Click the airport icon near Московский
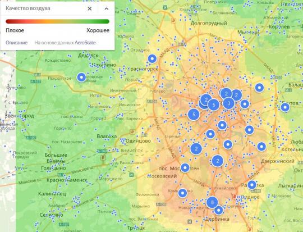This screenshot has height=232, width=303. point(132,175)
